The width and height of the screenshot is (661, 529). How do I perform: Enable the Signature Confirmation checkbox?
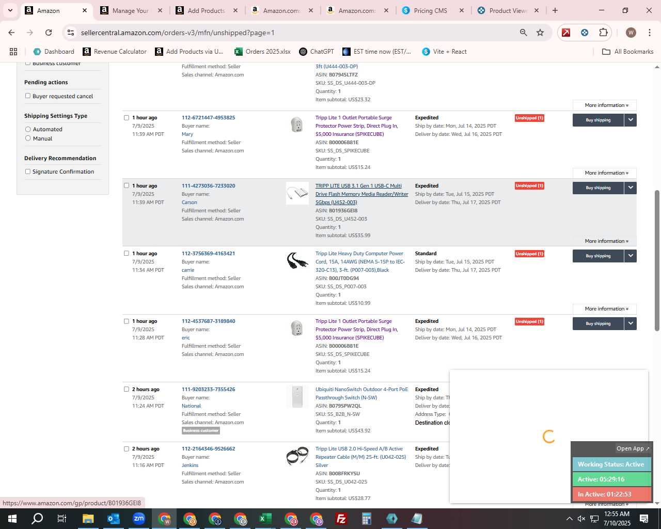point(28,171)
